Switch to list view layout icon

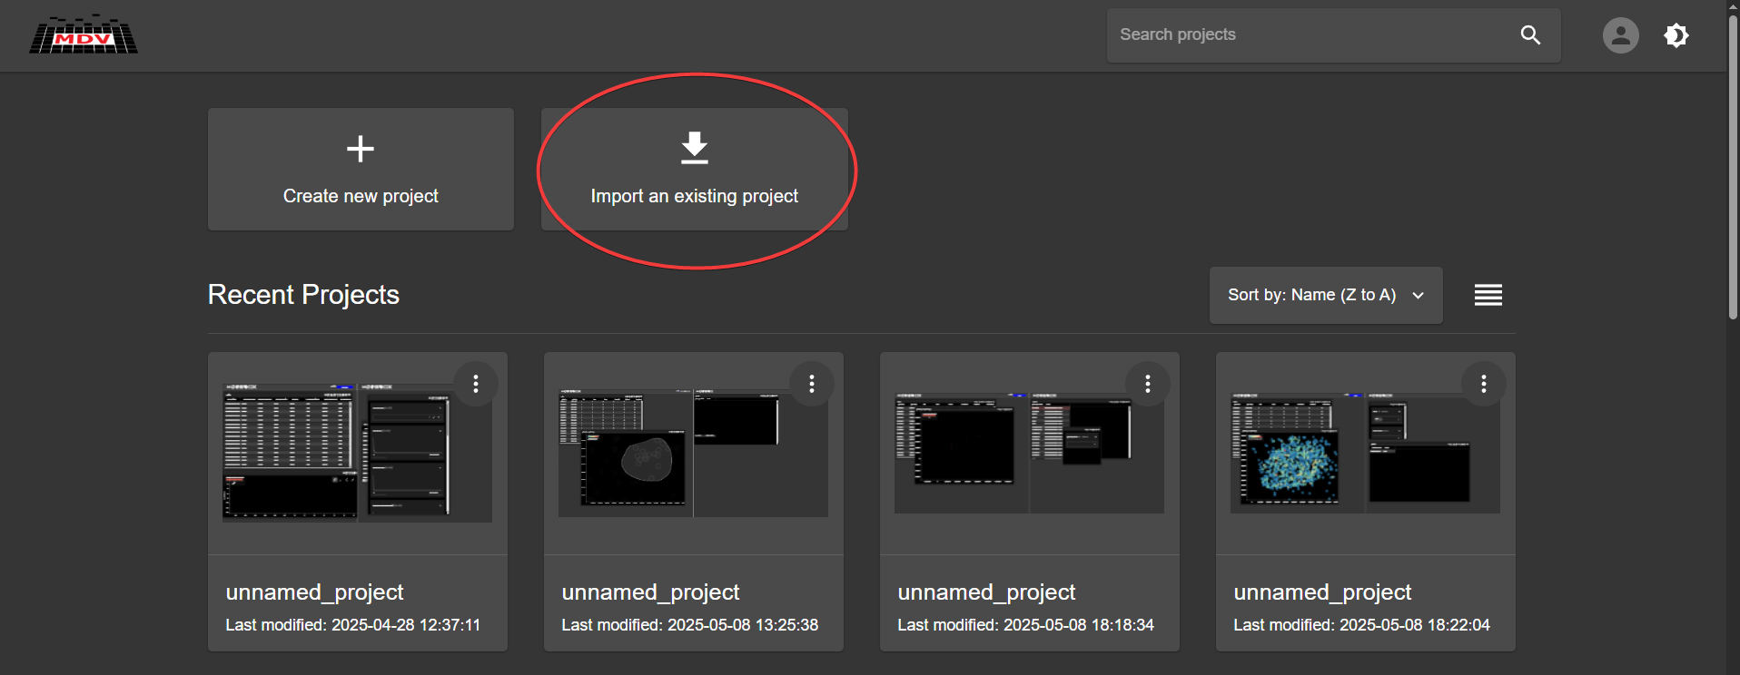[1488, 295]
